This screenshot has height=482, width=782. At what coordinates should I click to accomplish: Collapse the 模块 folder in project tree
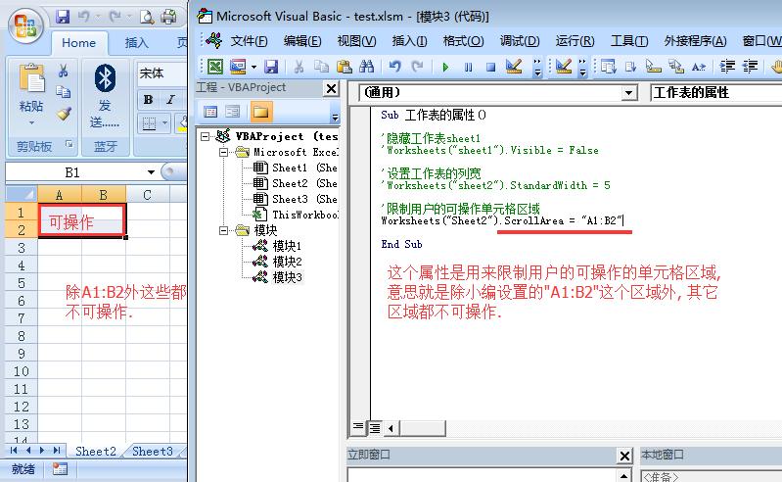tap(223, 230)
